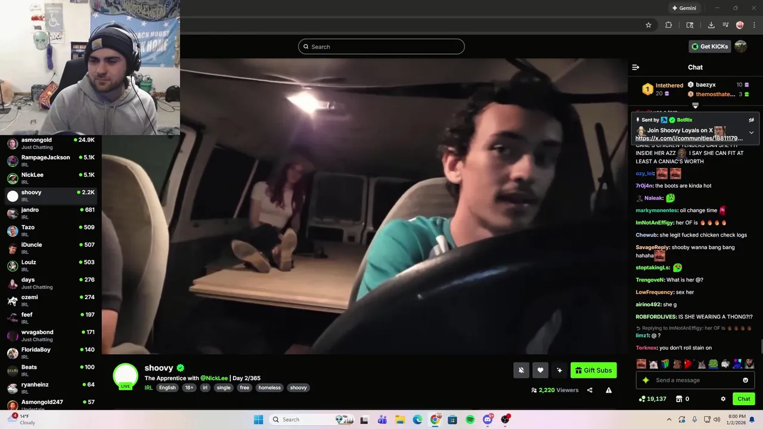Select the green Pepe frog emote

(714, 363)
